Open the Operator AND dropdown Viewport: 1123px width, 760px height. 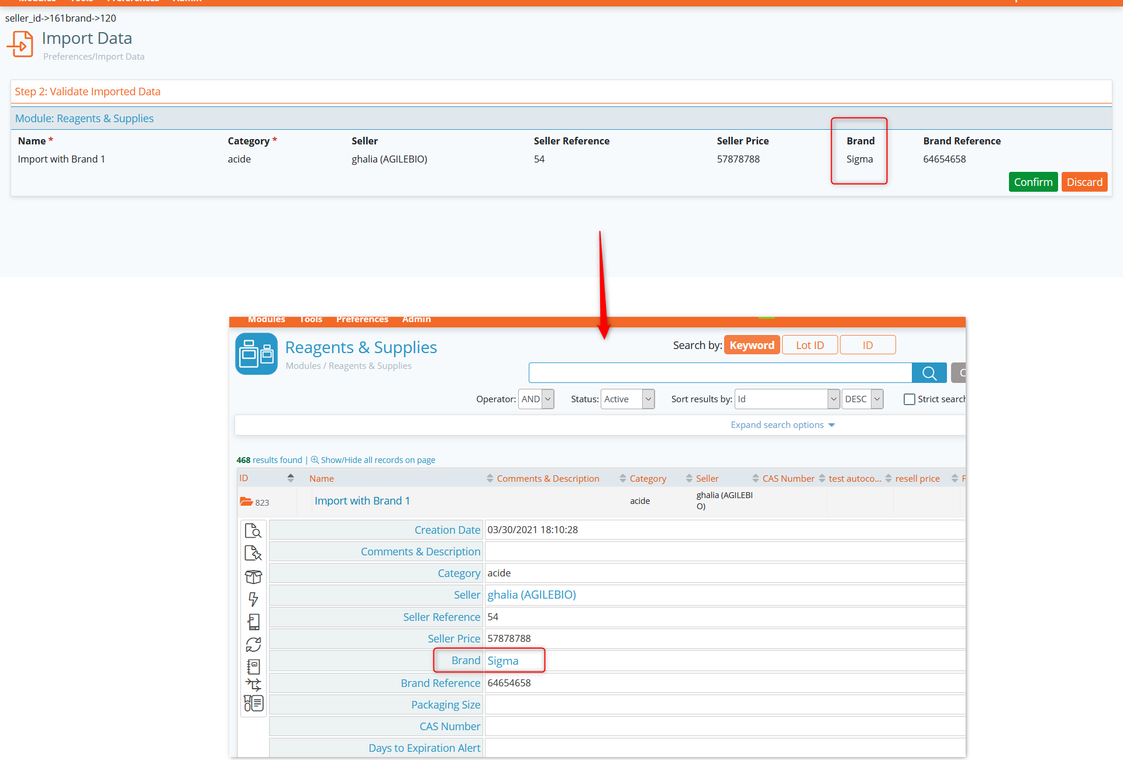pyautogui.click(x=536, y=399)
